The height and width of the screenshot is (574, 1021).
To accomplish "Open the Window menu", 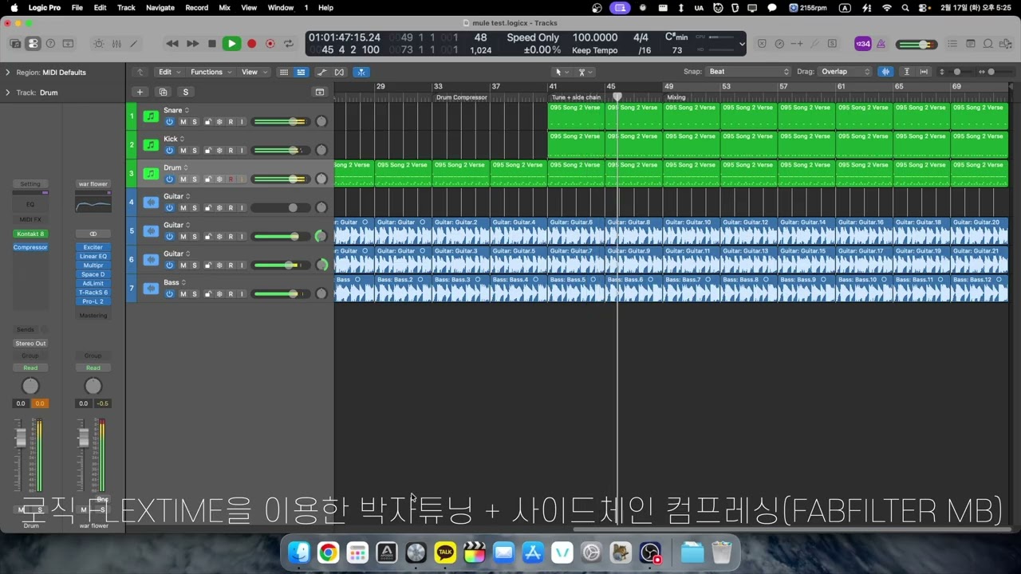I will [281, 7].
